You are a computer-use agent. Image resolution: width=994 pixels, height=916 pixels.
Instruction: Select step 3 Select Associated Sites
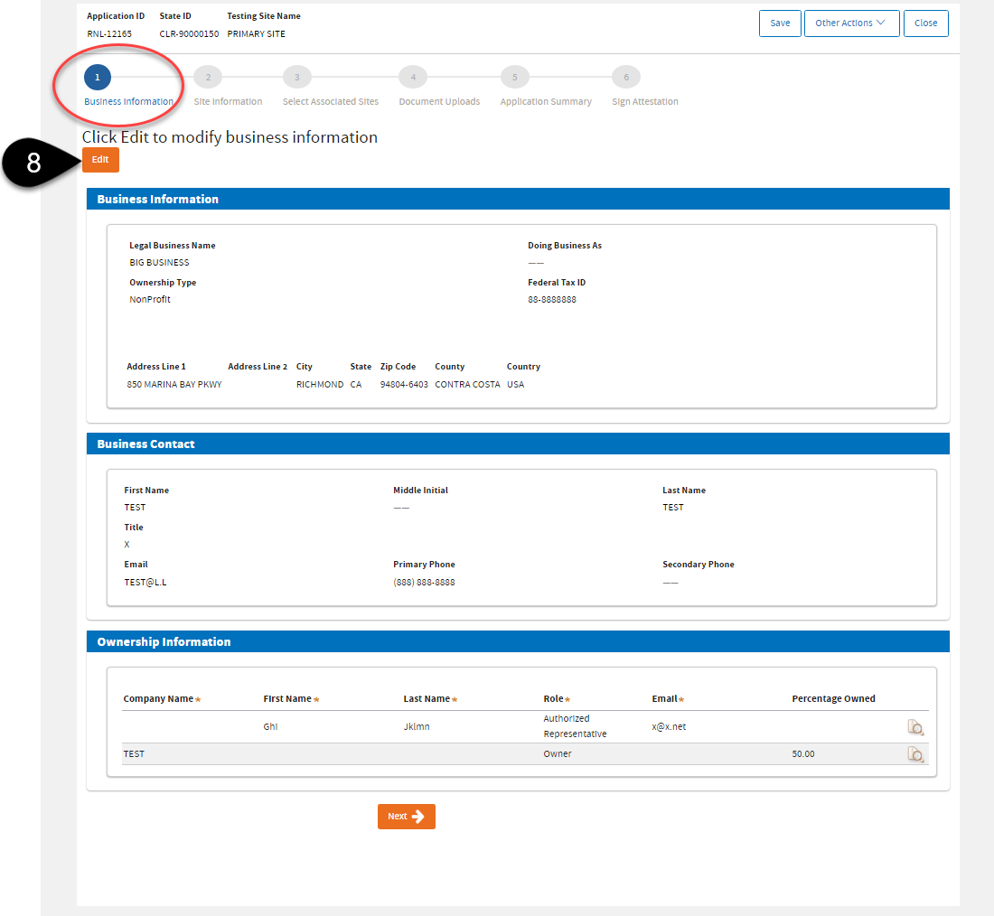[x=296, y=77]
